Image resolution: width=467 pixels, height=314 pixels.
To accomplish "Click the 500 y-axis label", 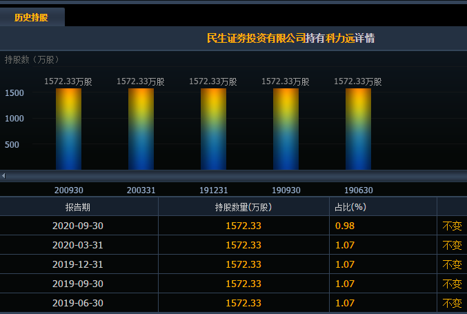I will click(12, 145).
